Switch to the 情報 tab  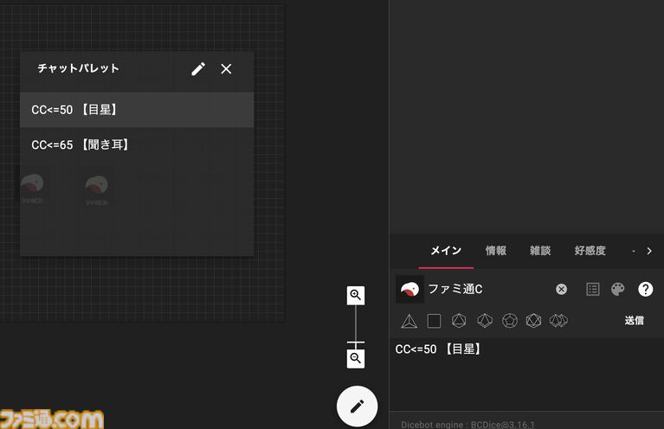496,251
